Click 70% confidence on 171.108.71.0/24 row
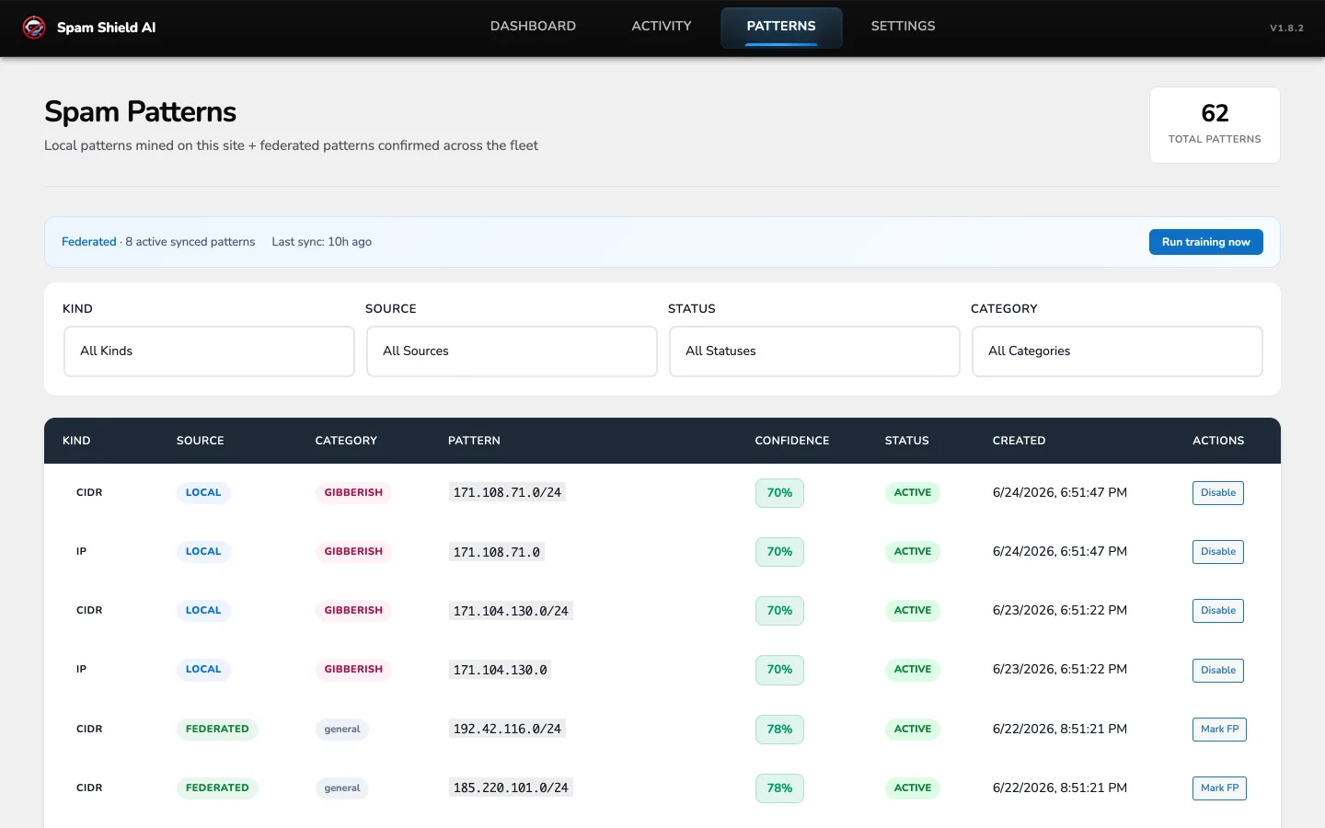Screen dimensions: 1325x828 click(779, 493)
